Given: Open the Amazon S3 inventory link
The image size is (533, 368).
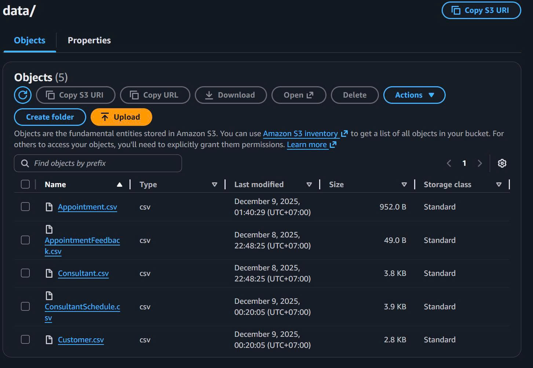Looking at the screenshot, I should [300, 134].
